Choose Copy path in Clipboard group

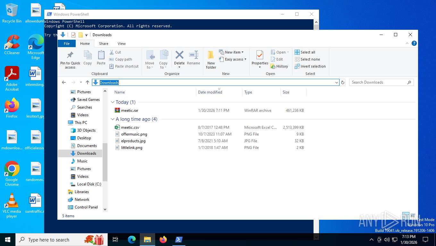121,59
